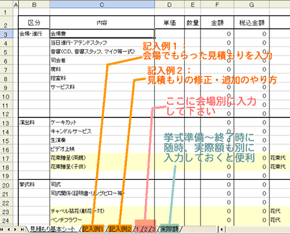The image size is (290, 234).
Task: Click the 数量 header cell
Action: pos(193,23)
